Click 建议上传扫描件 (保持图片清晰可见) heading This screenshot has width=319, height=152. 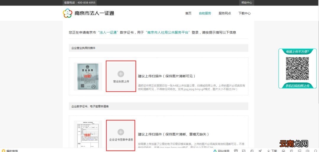coord(167,76)
